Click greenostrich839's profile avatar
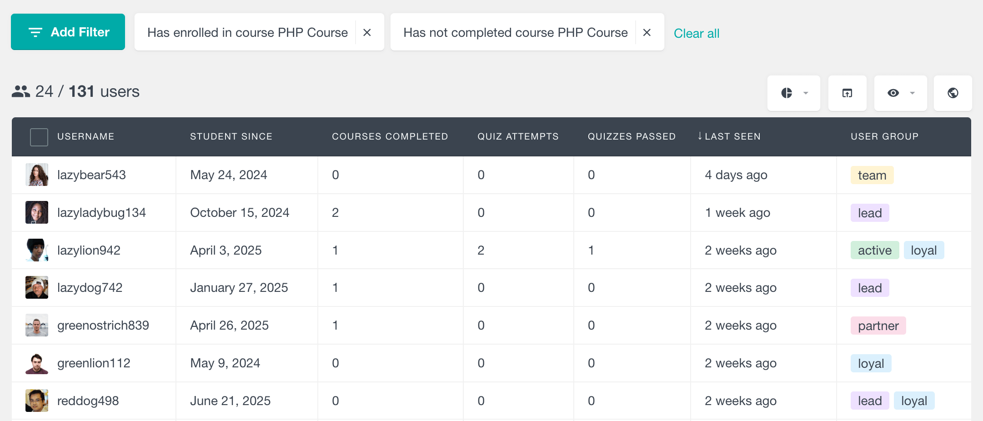Screen dimensions: 983x421 coord(36,325)
